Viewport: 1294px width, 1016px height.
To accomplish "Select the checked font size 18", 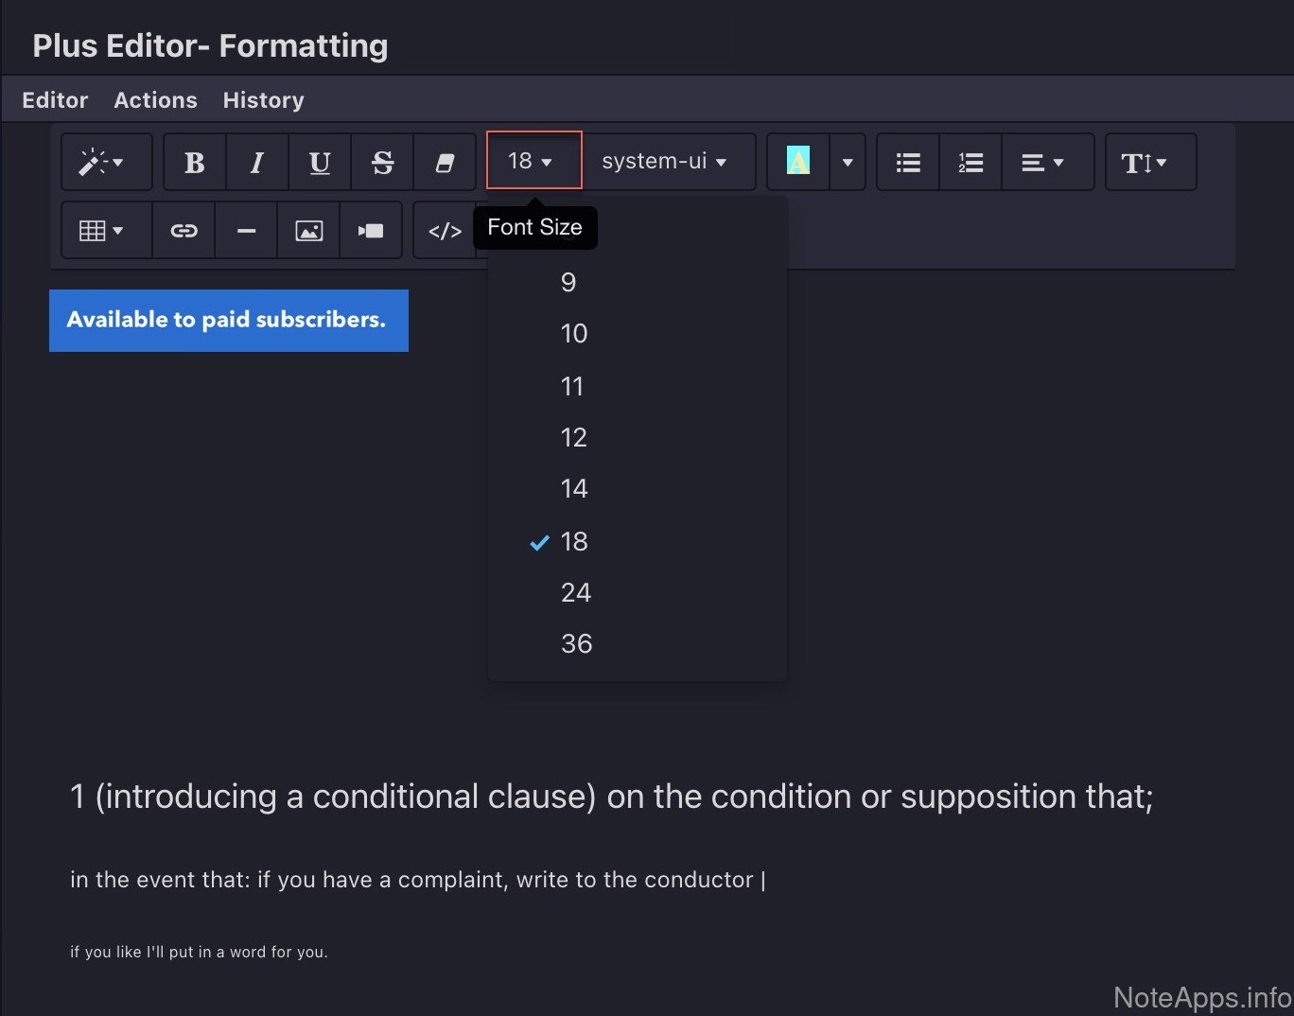I will pos(574,541).
